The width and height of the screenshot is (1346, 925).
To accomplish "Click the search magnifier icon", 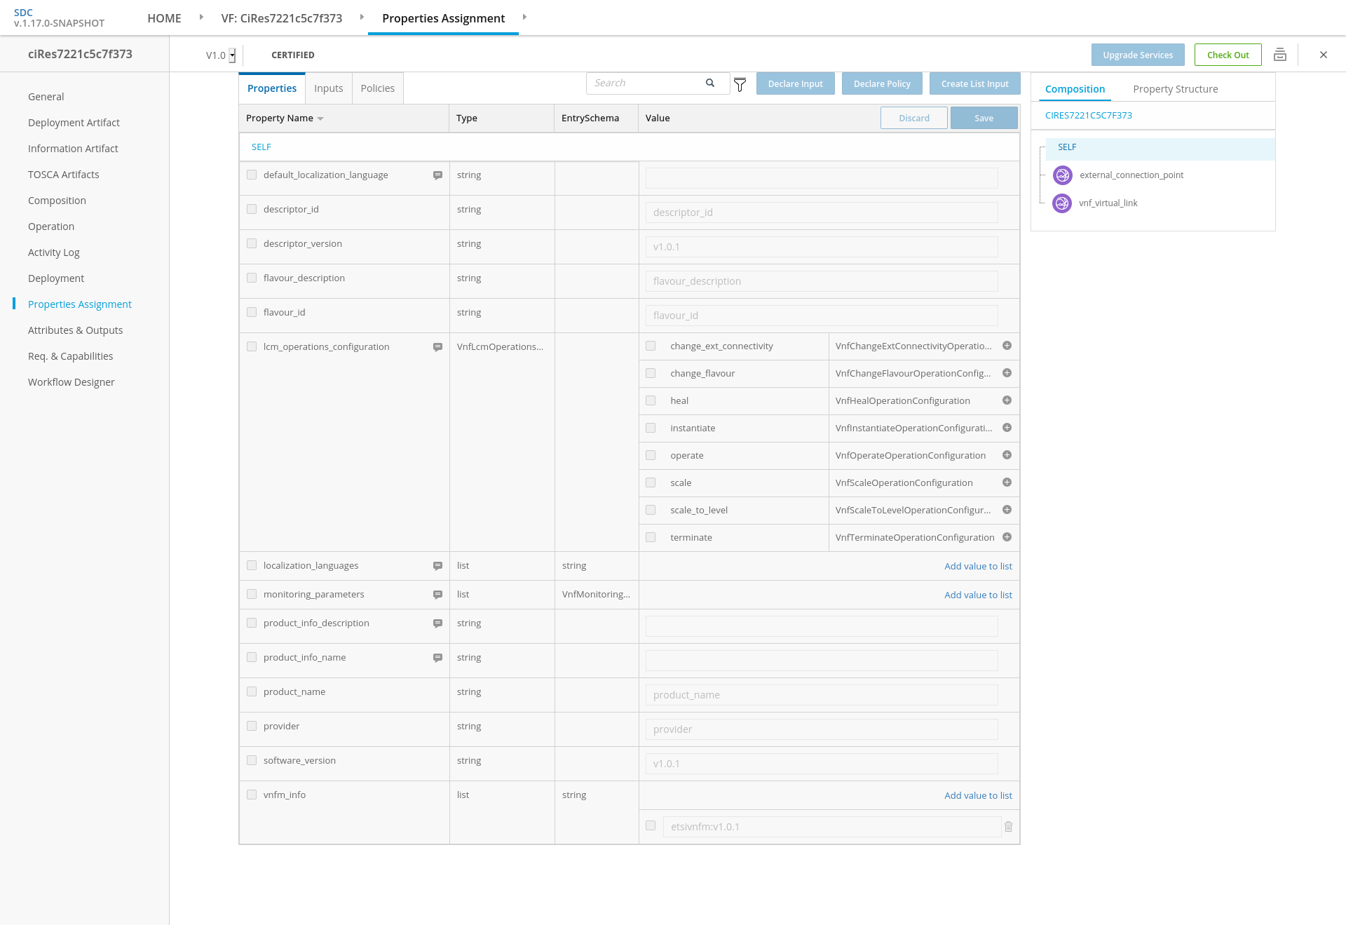I will 710,83.
